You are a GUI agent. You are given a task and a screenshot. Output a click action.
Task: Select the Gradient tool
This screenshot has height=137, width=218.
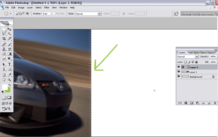point(9,54)
